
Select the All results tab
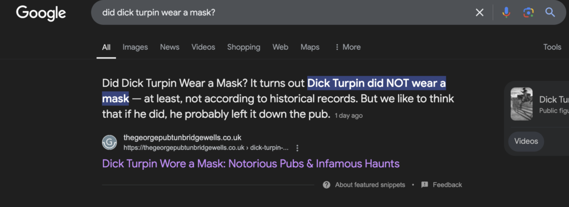click(x=106, y=48)
